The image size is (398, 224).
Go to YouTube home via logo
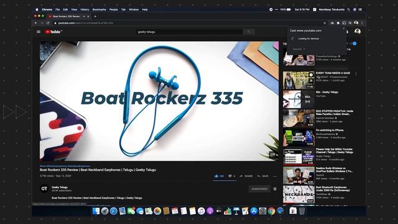(x=53, y=32)
